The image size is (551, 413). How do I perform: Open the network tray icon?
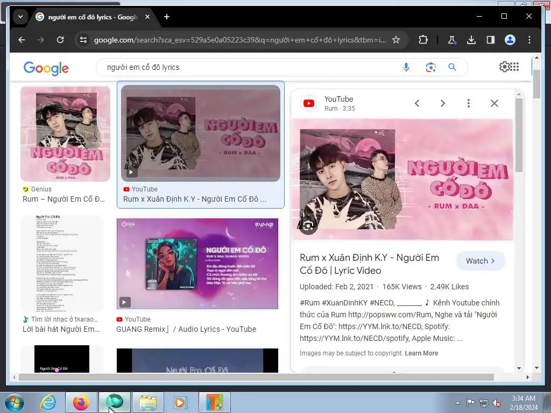pyautogui.click(x=484, y=403)
